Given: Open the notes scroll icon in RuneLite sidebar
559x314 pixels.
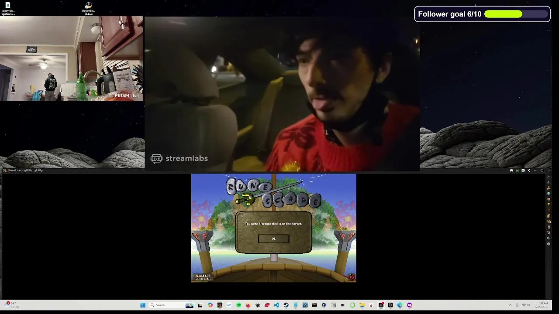Looking at the screenshot, I should [549, 216].
